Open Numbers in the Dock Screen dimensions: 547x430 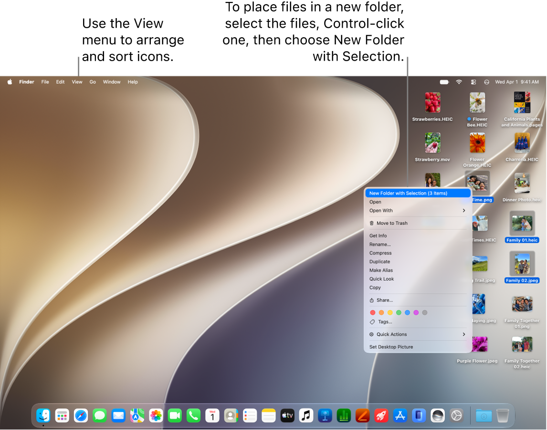click(344, 415)
